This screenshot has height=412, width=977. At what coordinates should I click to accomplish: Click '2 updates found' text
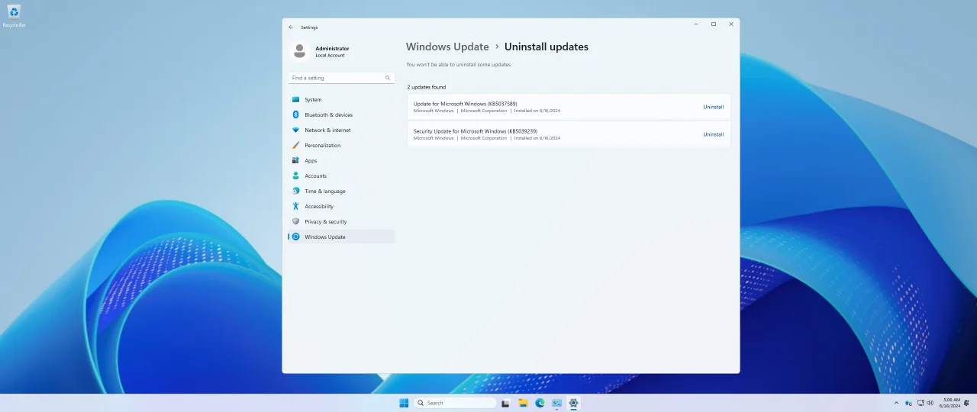pyautogui.click(x=427, y=87)
